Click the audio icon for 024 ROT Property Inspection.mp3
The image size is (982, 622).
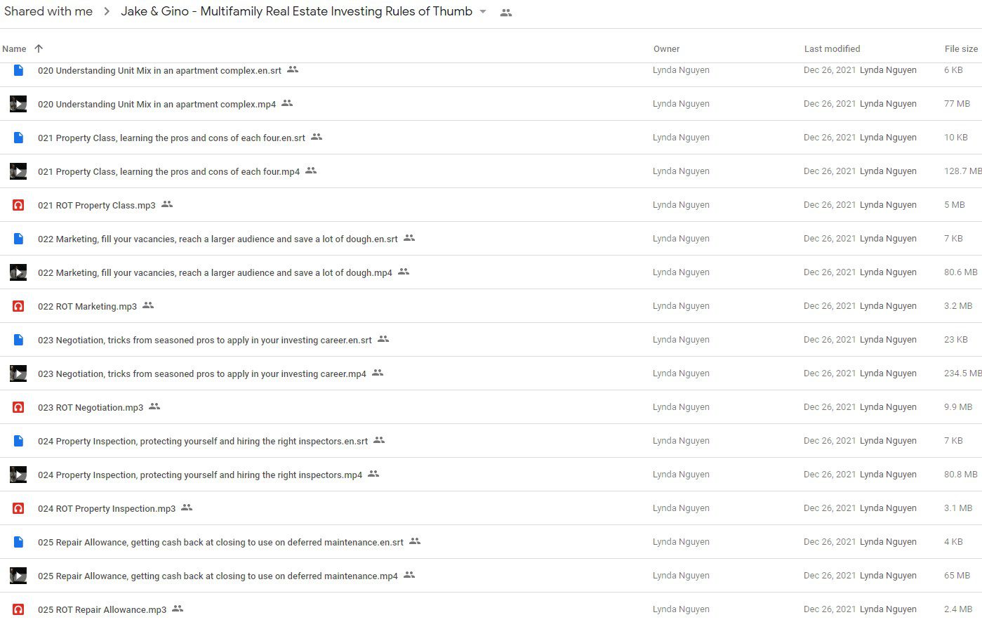click(x=18, y=508)
